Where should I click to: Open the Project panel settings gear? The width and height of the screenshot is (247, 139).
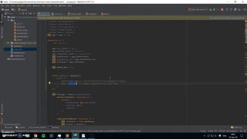tap(30, 14)
